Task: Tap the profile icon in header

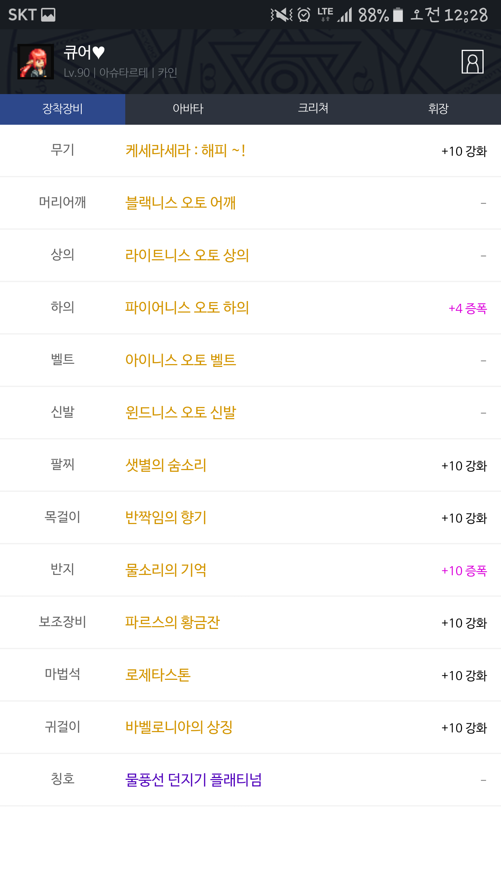Action: pos(472,62)
